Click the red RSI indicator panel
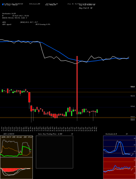The height and width of the screenshot is (179, 136). (119, 168)
